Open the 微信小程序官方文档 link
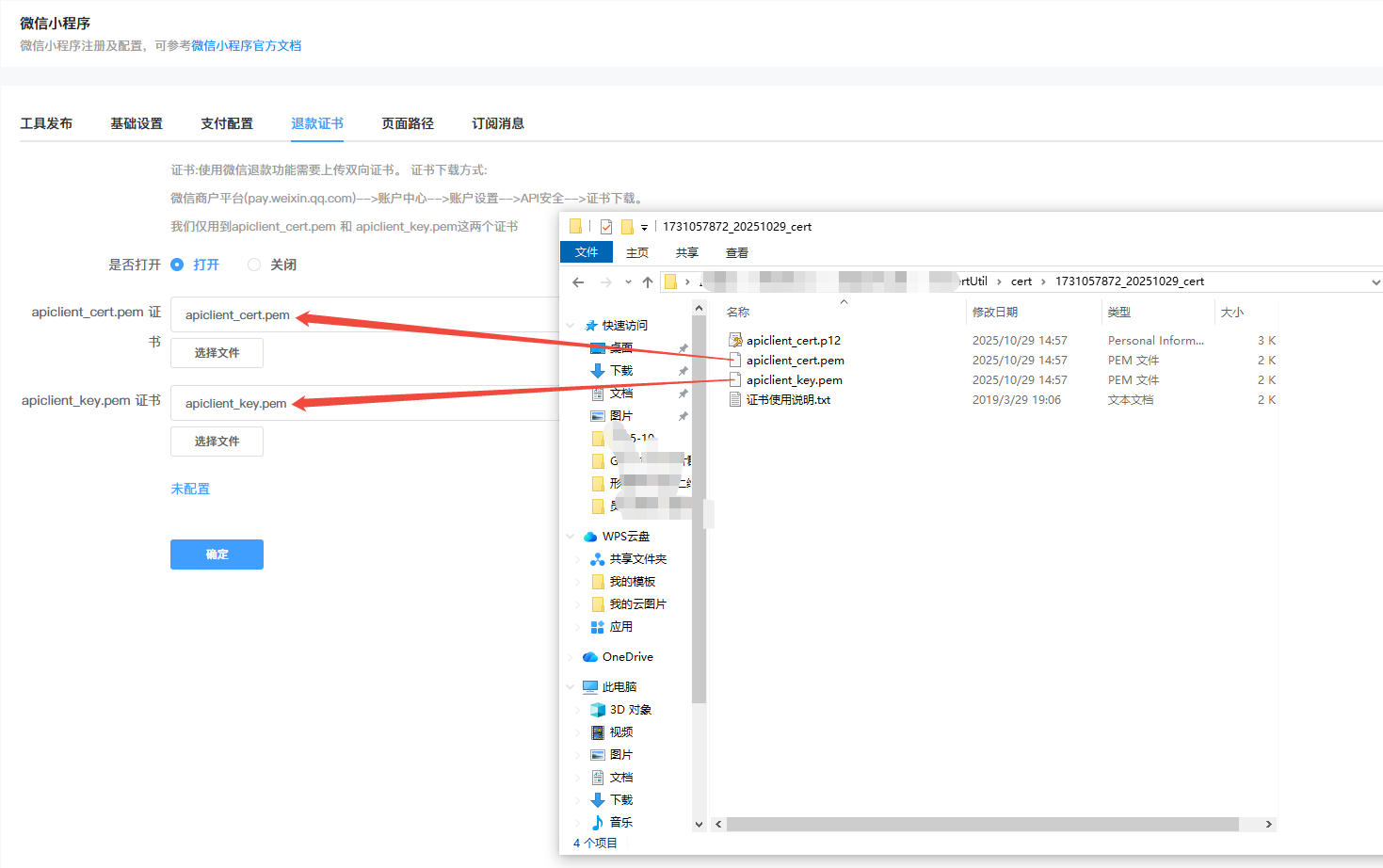1383x868 pixels. [x=247, y=46]
